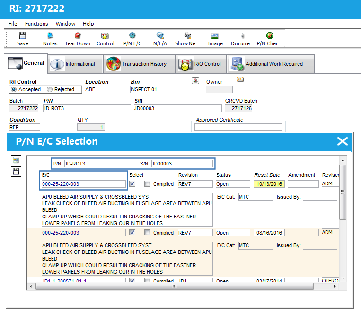Open the Functions menu
Image resolution: width=361 pixels, height=313 pixels.
tap(36, 24)
